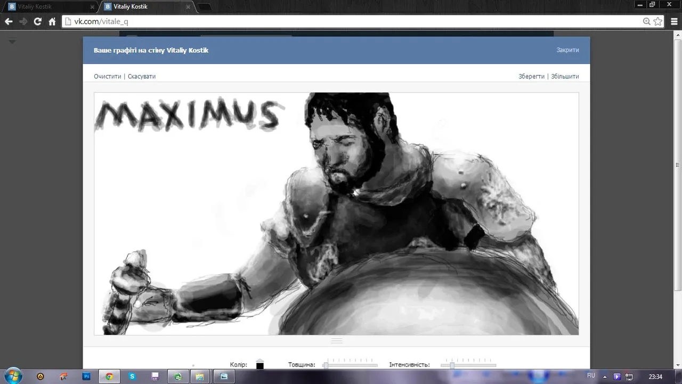Clear the drawing with Очистити
The width and height of the screenshot is (682, 384).
pyautogui.click(x=108, y=76)
